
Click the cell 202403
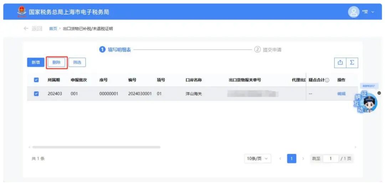(x=55, y=94)
